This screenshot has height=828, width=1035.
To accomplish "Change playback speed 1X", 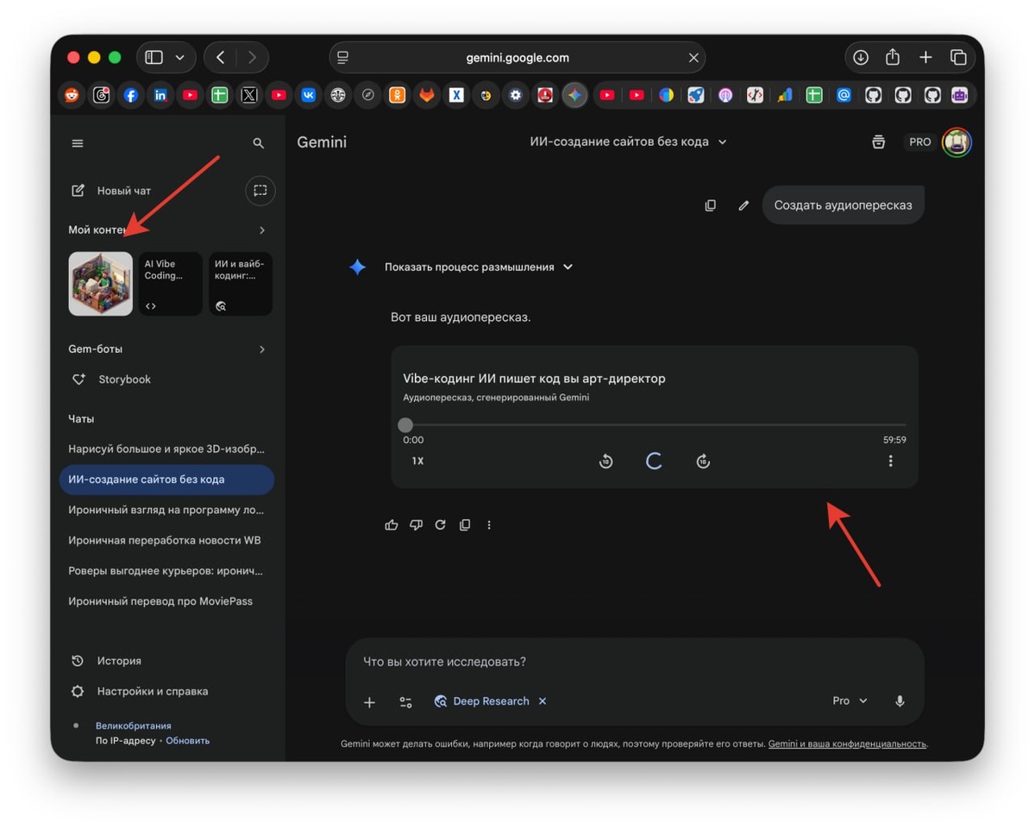I will click(417, 461).
